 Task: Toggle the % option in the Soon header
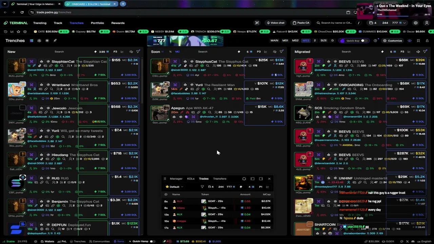coord(170,52)
